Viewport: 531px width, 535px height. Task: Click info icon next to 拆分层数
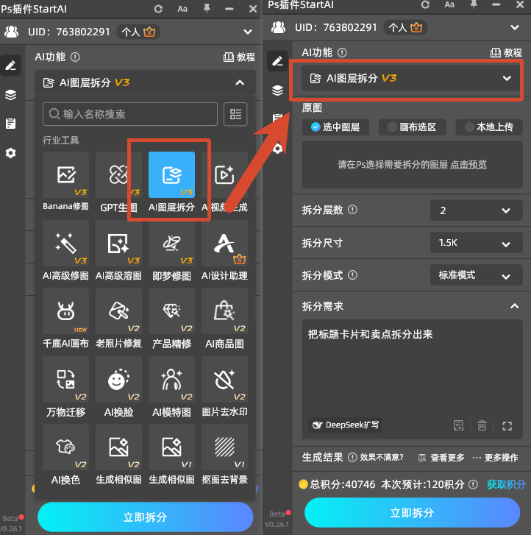point(352,210)
